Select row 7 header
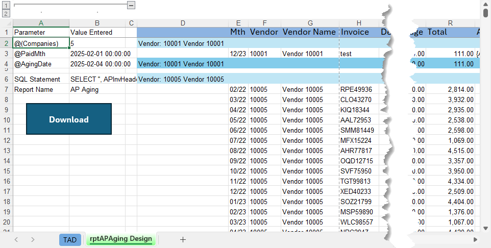 click(x=7, y=90)
